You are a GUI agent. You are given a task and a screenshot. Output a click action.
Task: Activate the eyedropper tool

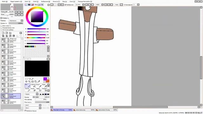pyautogui.click(x=39, y=82)
